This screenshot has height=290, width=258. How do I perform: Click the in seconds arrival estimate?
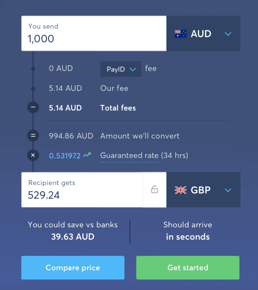click(x=188, y=237)
